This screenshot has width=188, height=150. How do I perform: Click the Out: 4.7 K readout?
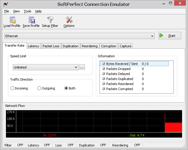(137, 135)
